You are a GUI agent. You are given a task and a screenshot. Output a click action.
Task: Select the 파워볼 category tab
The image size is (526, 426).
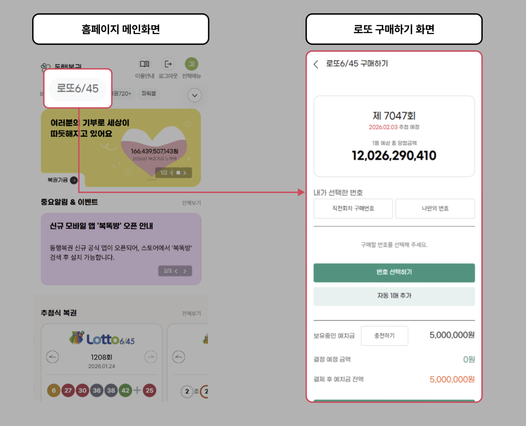(x=149, y=93)
